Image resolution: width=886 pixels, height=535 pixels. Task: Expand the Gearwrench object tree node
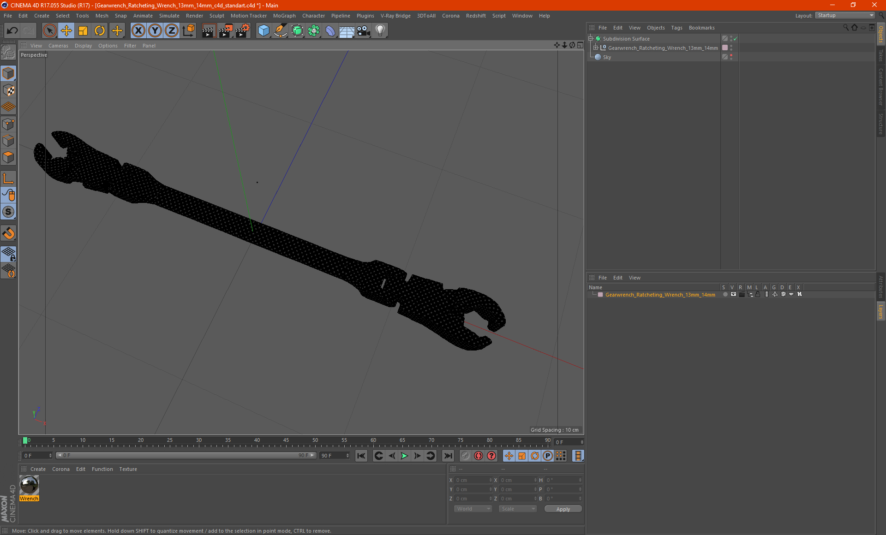596,48
